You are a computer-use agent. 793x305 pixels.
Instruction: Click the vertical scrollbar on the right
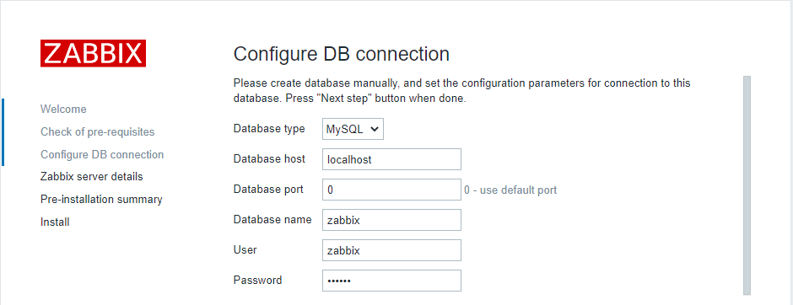pos(747,185)
